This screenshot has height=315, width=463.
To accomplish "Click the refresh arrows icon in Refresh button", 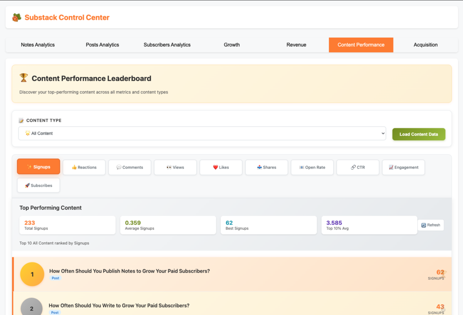I will pos(423,225).
